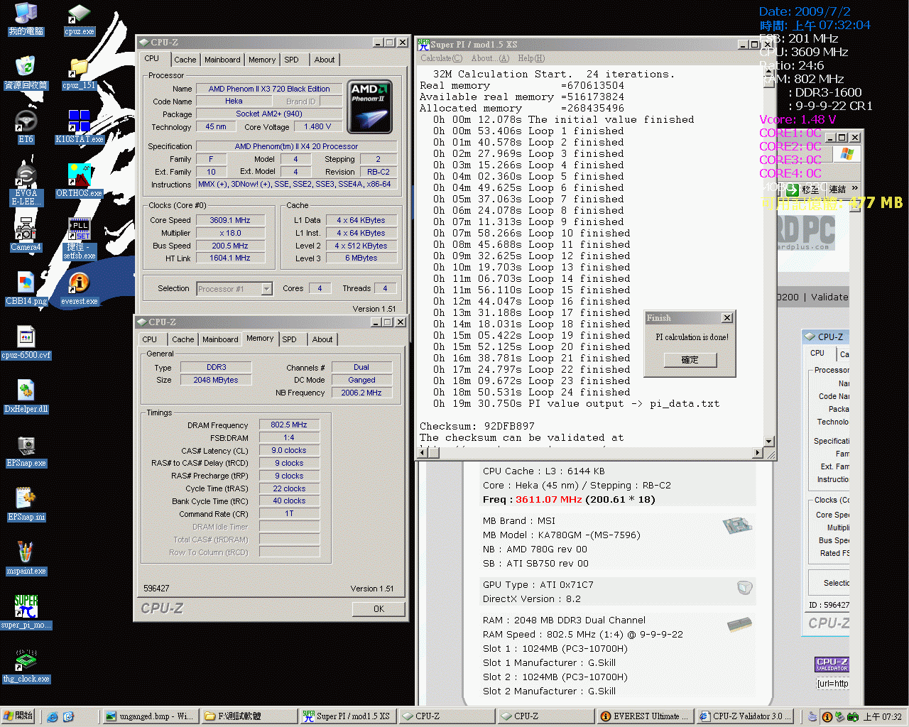Screen dimensions: 909x727
Task: Click the system clock 上午 07:32
Action: (883, 717)
